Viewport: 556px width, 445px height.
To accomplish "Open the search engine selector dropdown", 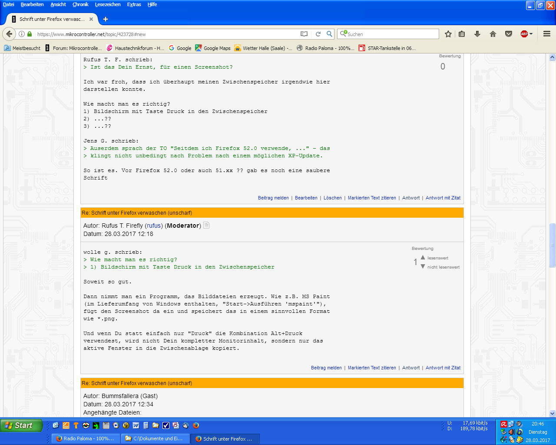I will click(343, 34).
